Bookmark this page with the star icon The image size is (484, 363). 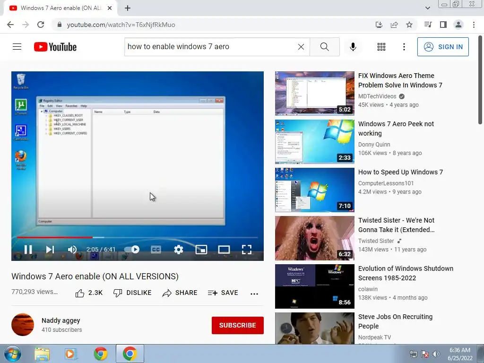coord(409,25)
